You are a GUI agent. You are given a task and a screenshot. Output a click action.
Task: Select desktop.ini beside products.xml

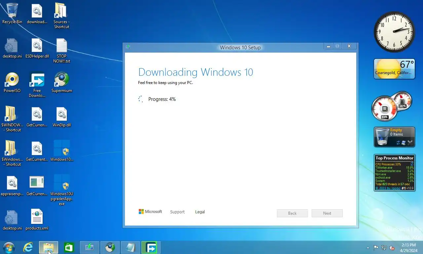click(12, 220)
